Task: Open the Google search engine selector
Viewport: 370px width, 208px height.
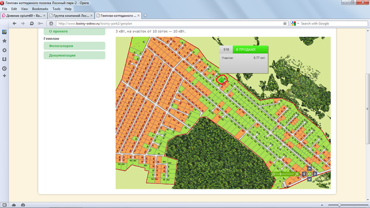Action: pos(295,24)
